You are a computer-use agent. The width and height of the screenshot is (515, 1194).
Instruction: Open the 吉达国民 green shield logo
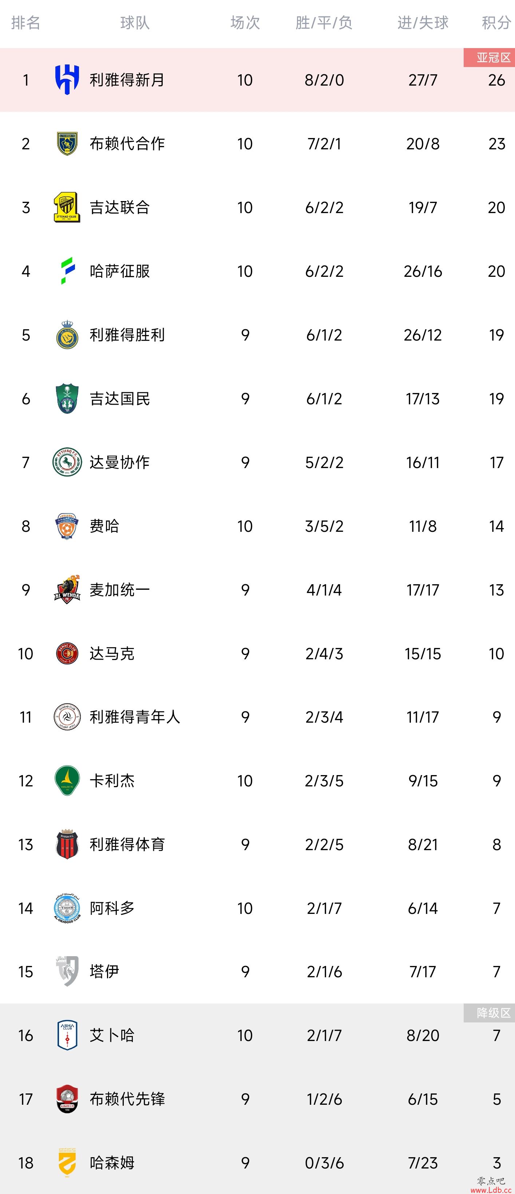(67, 398)
